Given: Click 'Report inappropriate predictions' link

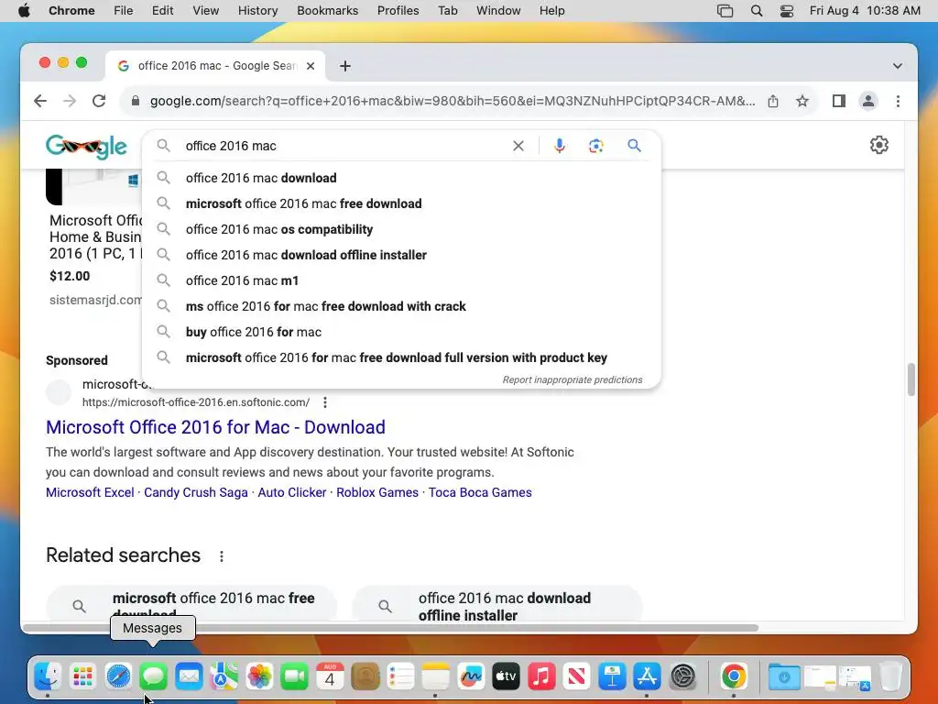Looking at the screenshot, I should click(572, 379).
